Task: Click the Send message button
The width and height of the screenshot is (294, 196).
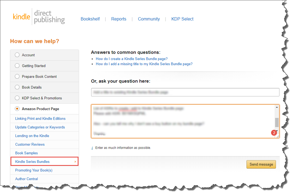Action: [261, 164]
